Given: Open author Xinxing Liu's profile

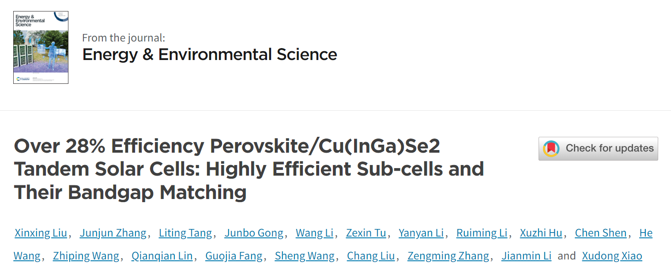Looking at the screenshot, I should pyautogui.click(x=41, y=233).
